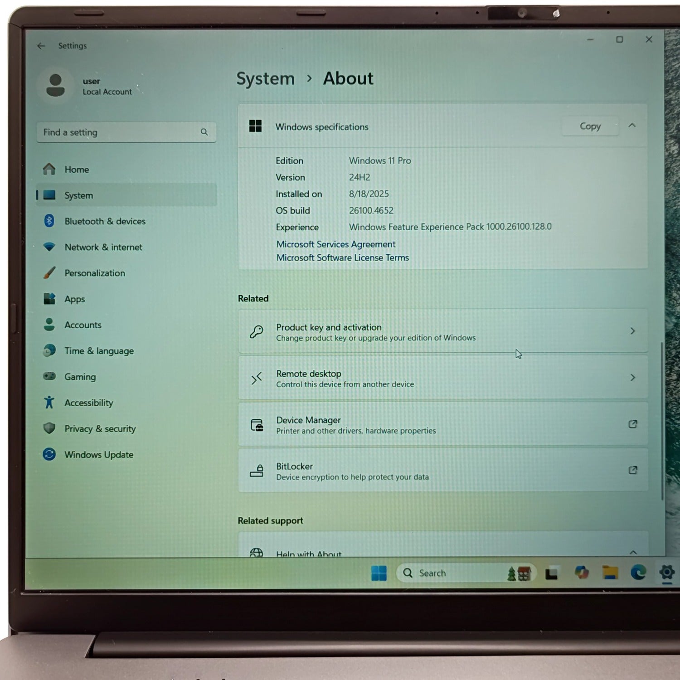This screenshot has width=680, height=680.
Task: Open Microsoft Edge from taskbar
Action: (638, 573)
